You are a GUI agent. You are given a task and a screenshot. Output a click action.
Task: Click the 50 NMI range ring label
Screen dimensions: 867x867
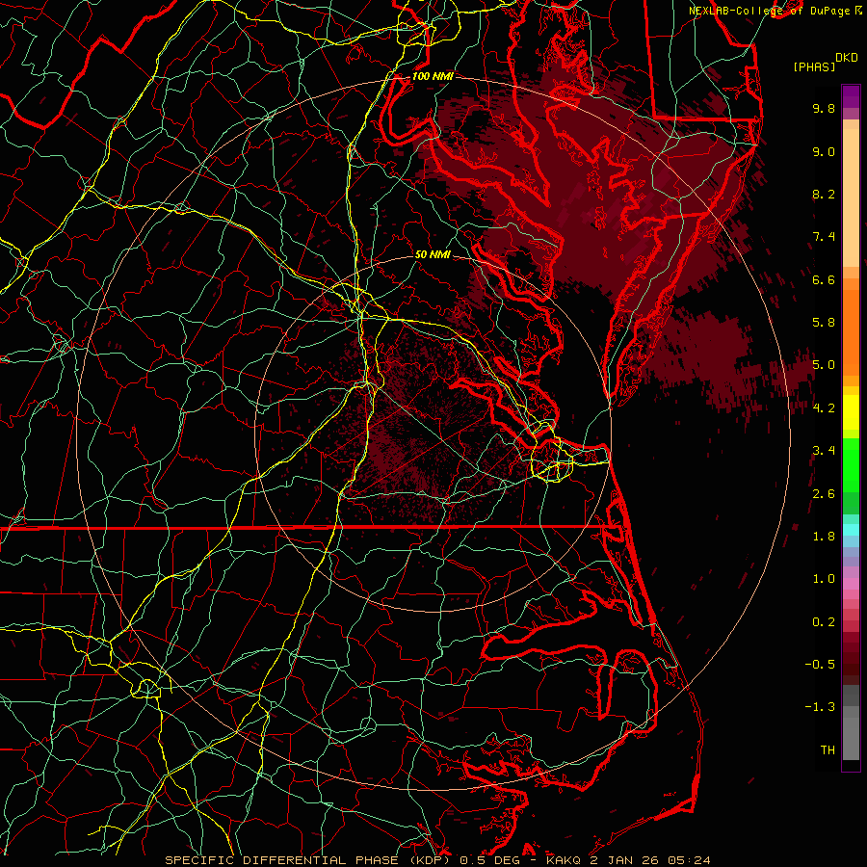click(433, 255)
